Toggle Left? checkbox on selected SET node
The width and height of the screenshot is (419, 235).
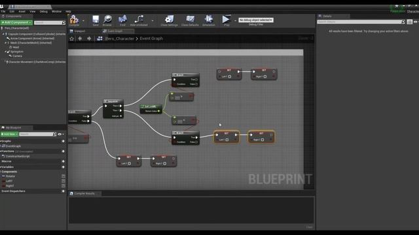pos(227,140)
